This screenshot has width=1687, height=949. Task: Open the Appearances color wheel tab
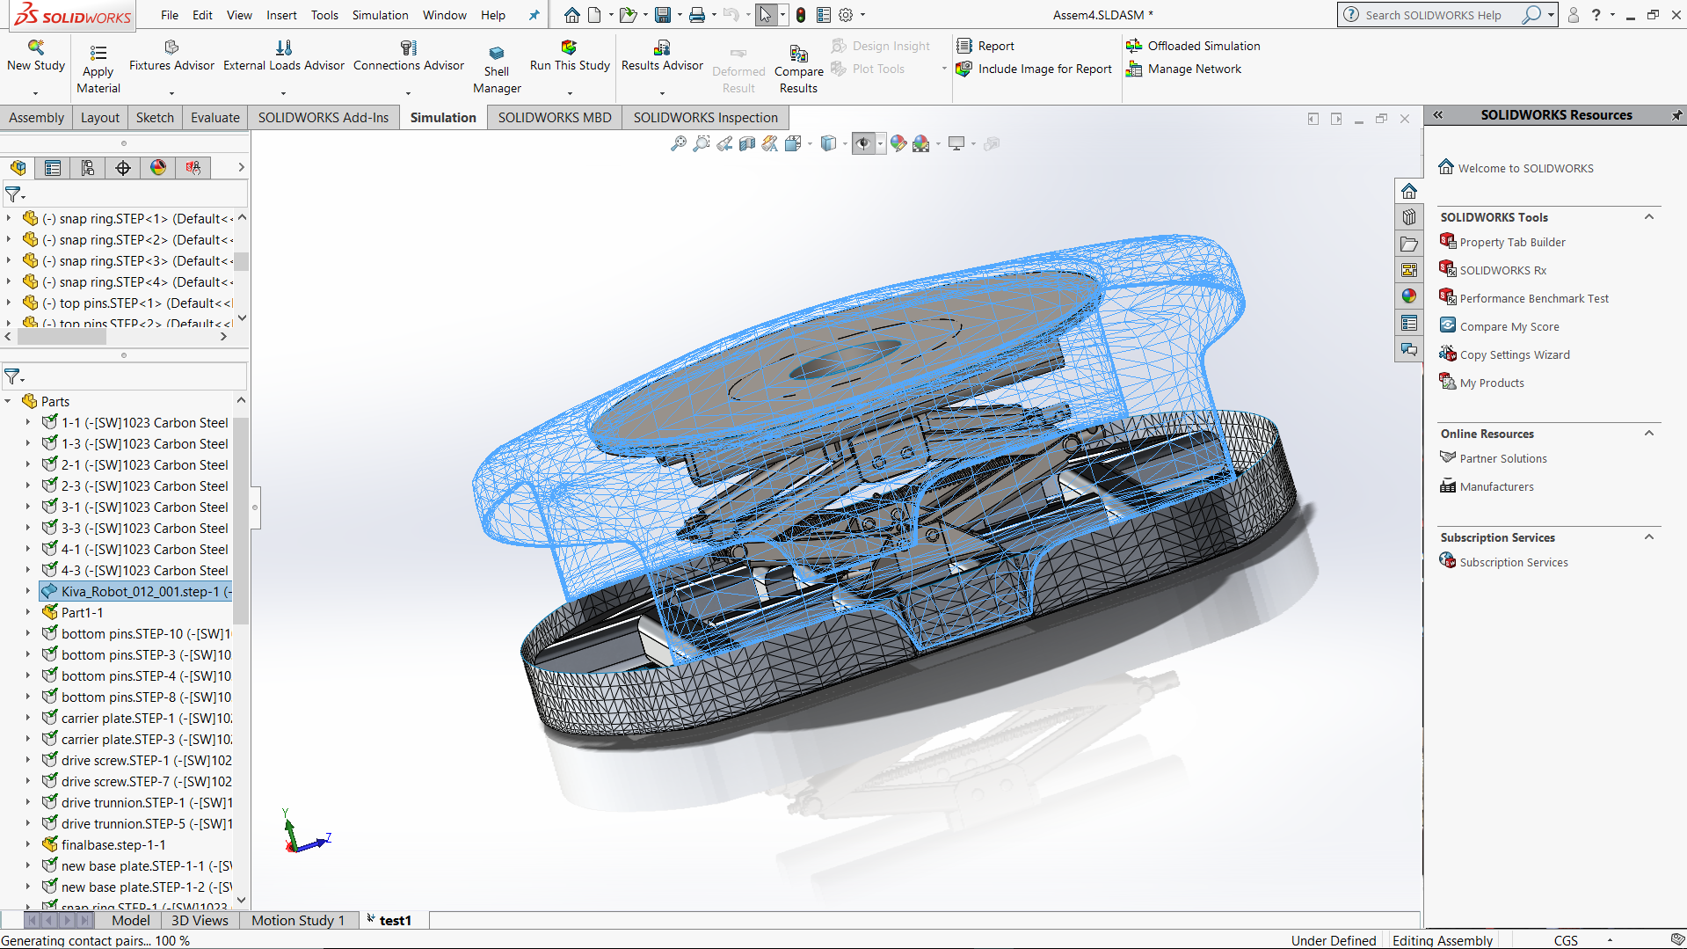[x=158, y=168]
